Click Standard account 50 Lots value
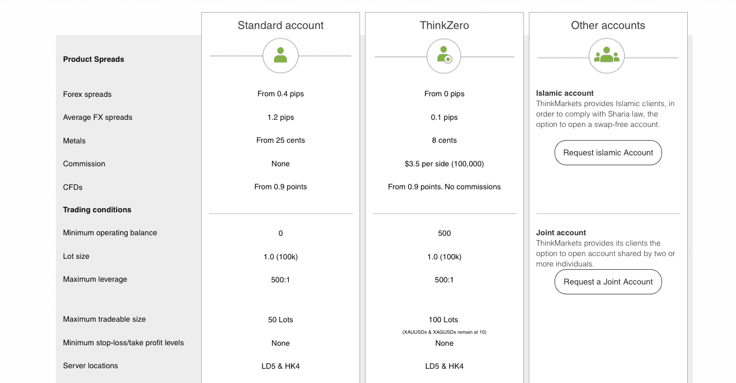 click(281, 320)
